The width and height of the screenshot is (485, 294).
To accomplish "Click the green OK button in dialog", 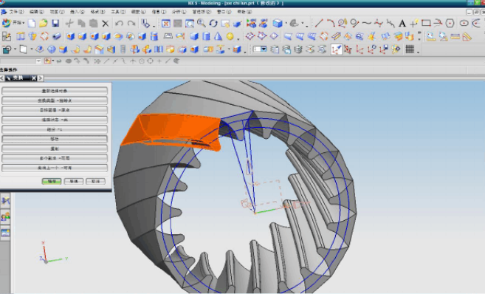I will pyautogui.click(x=52, y=182).
